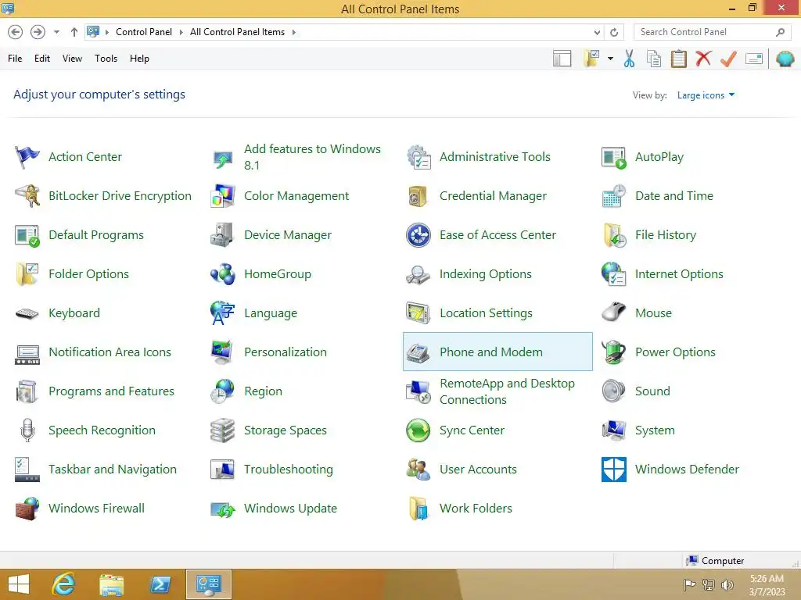The image size is (801, 600).
Task: Click the Cut scissors toolbar icon
Action: [630, 59]
